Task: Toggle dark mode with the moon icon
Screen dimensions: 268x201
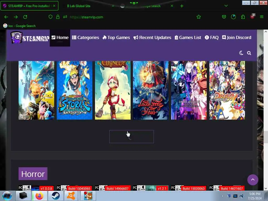Action: click(241, 53)
